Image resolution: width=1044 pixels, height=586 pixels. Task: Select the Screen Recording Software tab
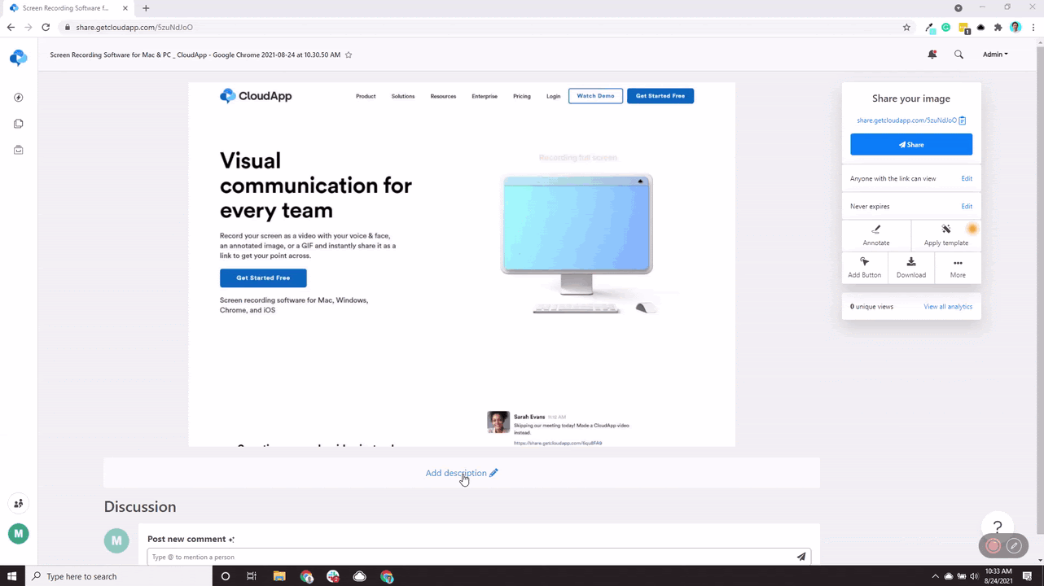tap(68, 8)
